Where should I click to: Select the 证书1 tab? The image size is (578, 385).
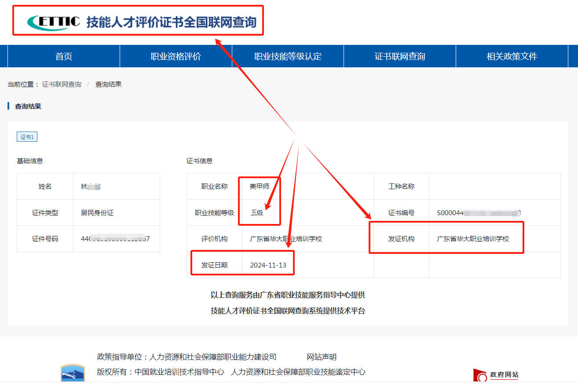(x=27, y=137)
